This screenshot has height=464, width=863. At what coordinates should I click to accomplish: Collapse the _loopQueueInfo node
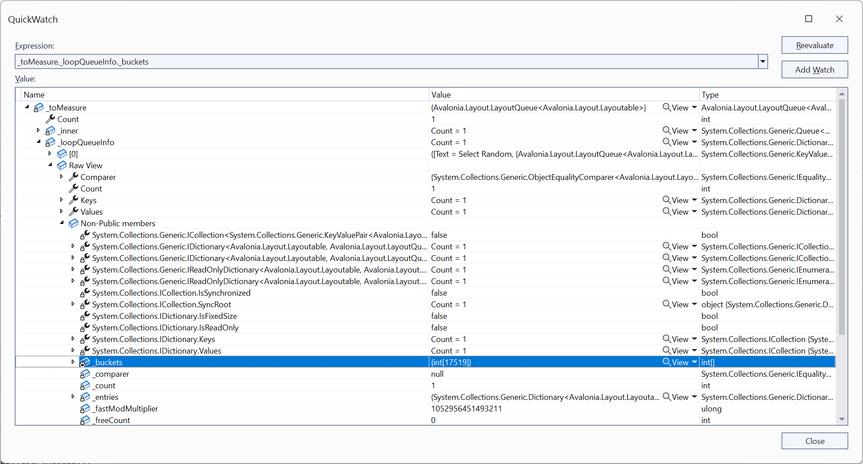(38, 142)
